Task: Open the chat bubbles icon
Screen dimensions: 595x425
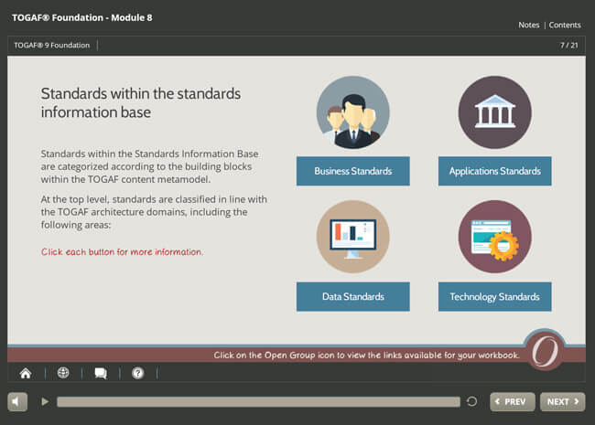Action: click(101, 374)
